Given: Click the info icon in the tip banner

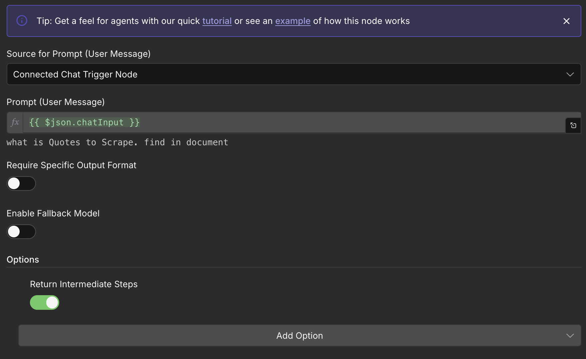Looking at the screenshot, I should (22, 21).
